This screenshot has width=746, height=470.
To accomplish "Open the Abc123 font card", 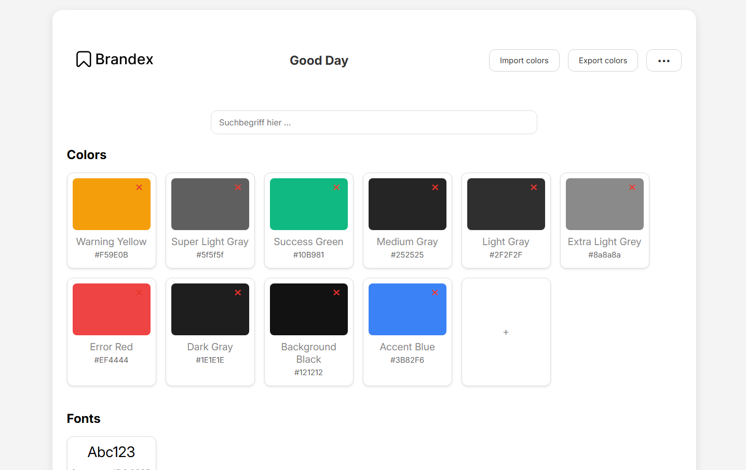I will click(111, 452).
